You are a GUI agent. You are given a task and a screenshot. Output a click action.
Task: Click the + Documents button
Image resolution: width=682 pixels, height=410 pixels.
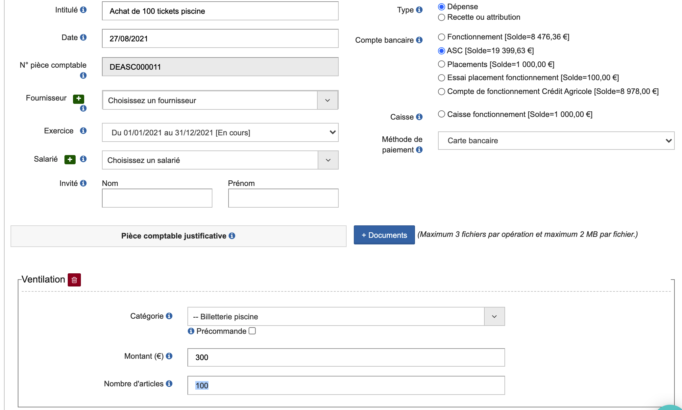click(x=384, y=235)
